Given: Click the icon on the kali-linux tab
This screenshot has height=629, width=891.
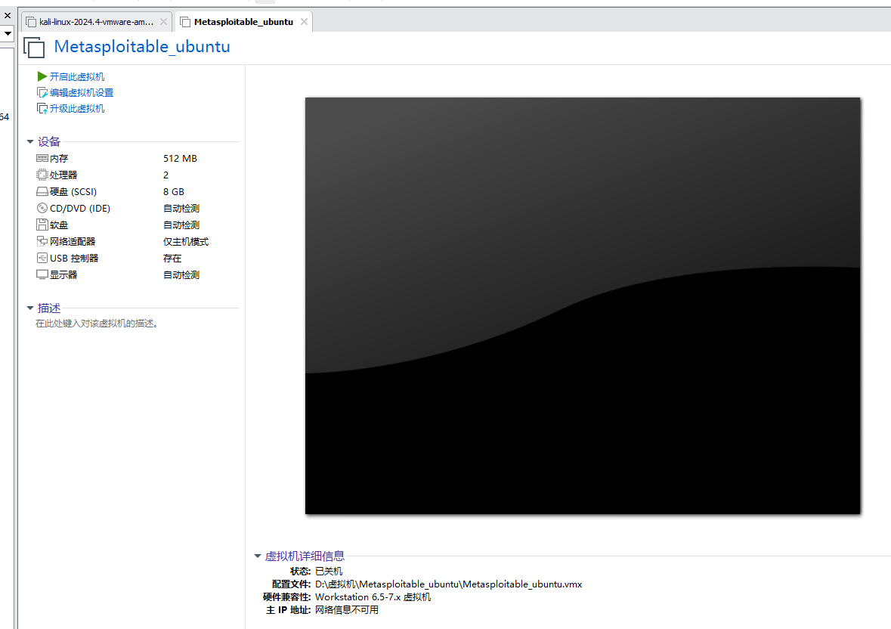Looking at the screenshot, I should point(31,22).
